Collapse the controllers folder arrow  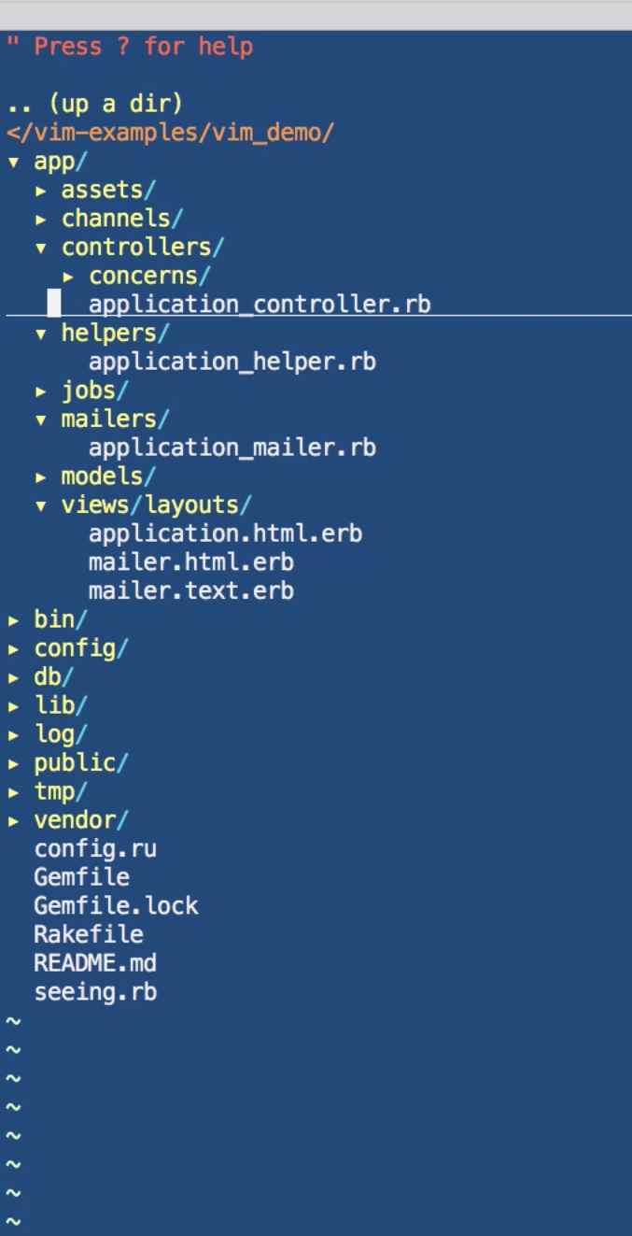pyautogui.click(x=40, y=248)
